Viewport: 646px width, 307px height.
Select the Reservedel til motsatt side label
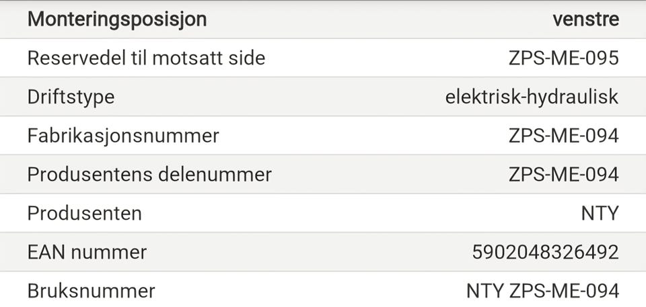click(146, 58)
